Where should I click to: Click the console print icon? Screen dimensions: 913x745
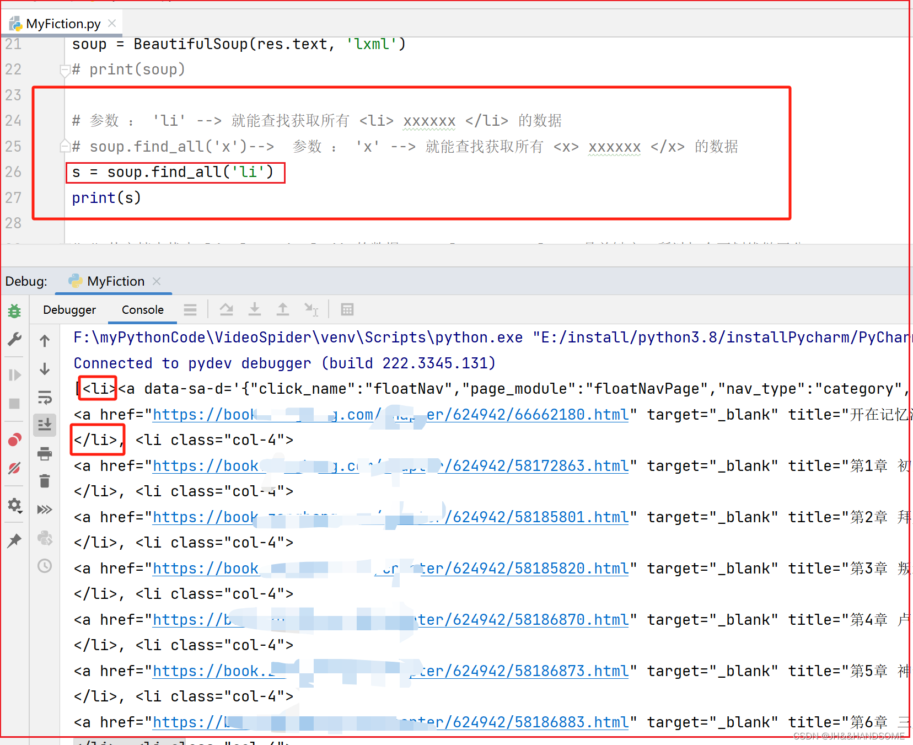[45, 453]
